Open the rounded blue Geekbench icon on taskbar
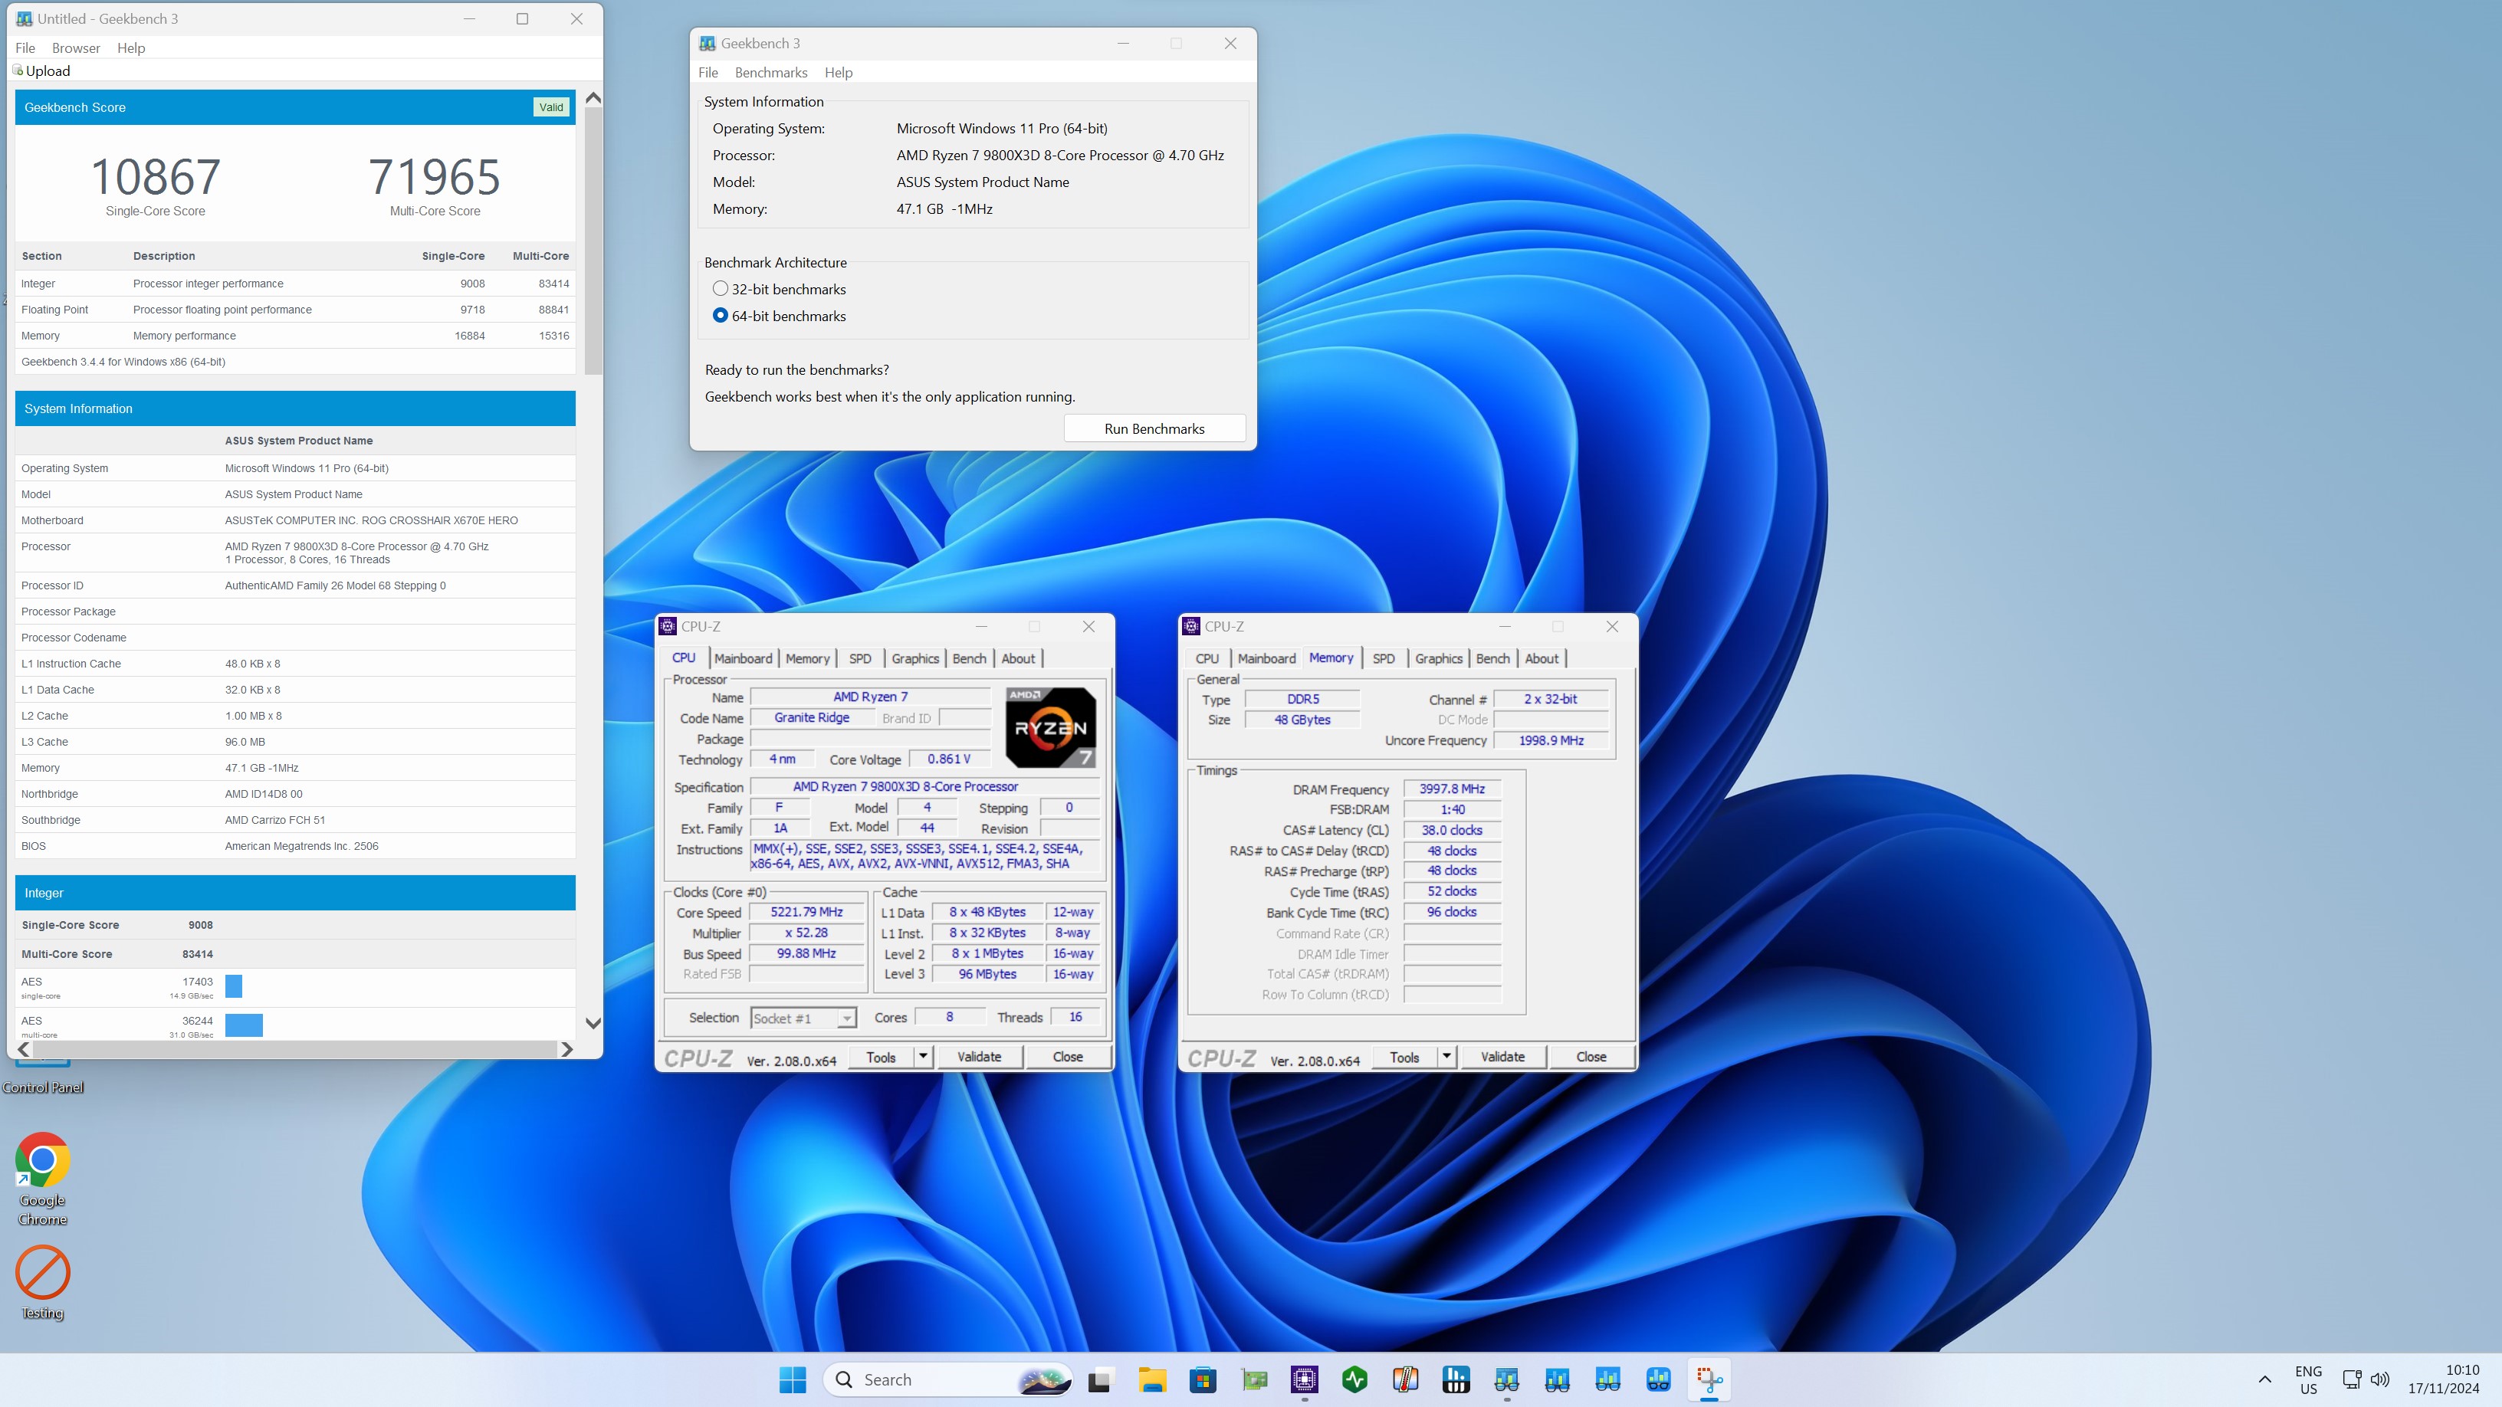 tap(1658, 1379)
